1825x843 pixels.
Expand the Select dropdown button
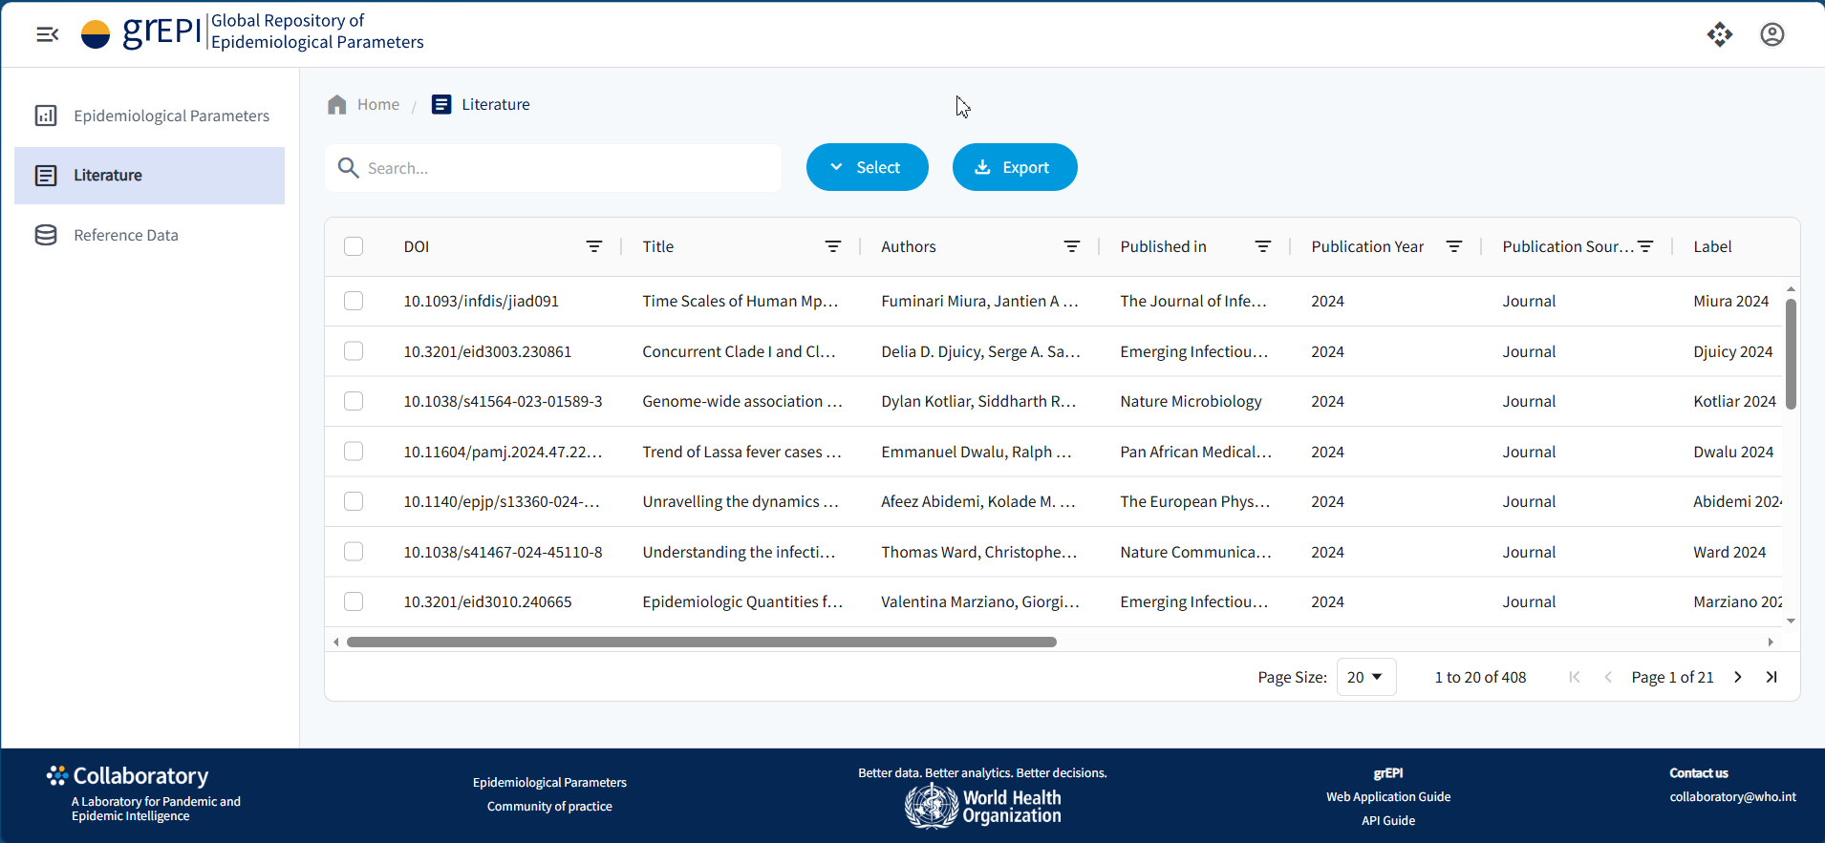point(867,167)
